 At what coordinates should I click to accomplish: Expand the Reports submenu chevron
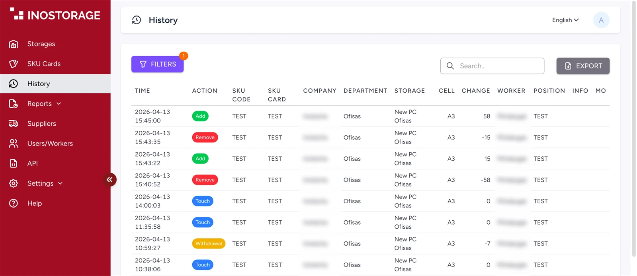coord(59,103)
